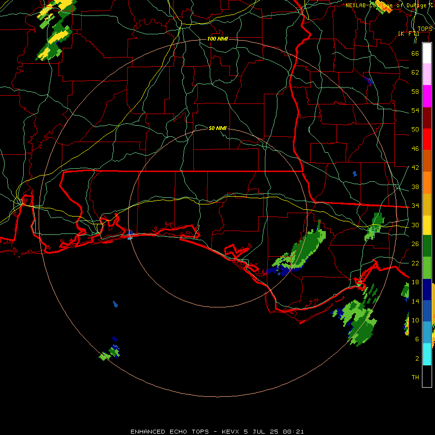Click the "ENHANCED ECHO TOPS" caption text

click(170, 432)
